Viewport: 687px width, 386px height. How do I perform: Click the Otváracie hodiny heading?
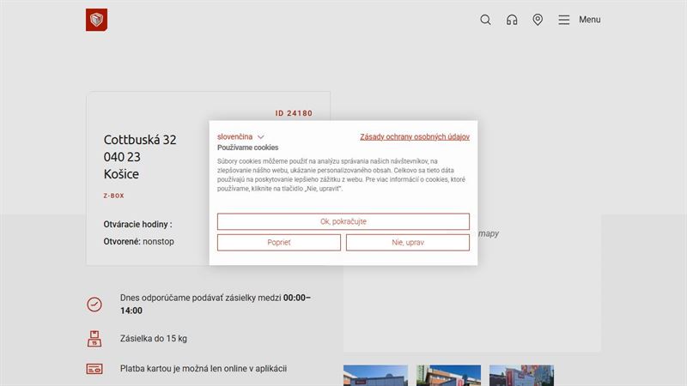point(137,224)
